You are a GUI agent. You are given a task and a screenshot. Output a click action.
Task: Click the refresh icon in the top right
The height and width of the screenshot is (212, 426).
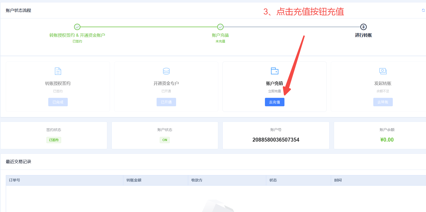click(423, 10)
